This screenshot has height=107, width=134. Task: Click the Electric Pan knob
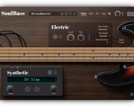pyautogui.click(x=81, y=37)
